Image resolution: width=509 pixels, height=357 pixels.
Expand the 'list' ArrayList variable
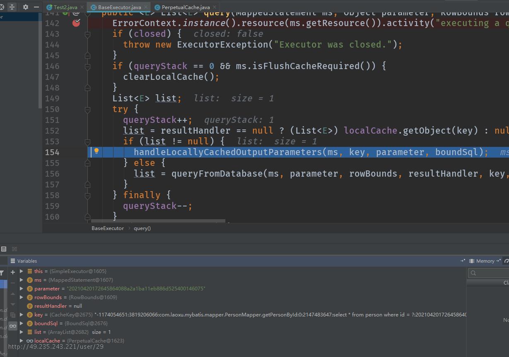point(22,332)
